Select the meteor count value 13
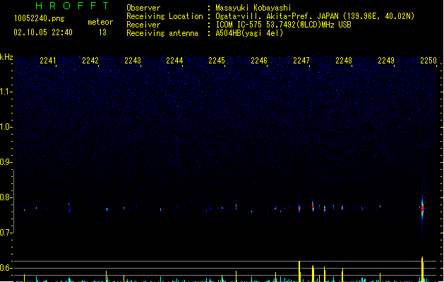 [102, 32]
